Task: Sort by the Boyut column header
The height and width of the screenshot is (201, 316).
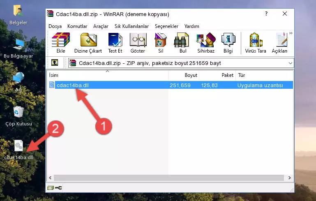Action: click(x=184, y=75)
